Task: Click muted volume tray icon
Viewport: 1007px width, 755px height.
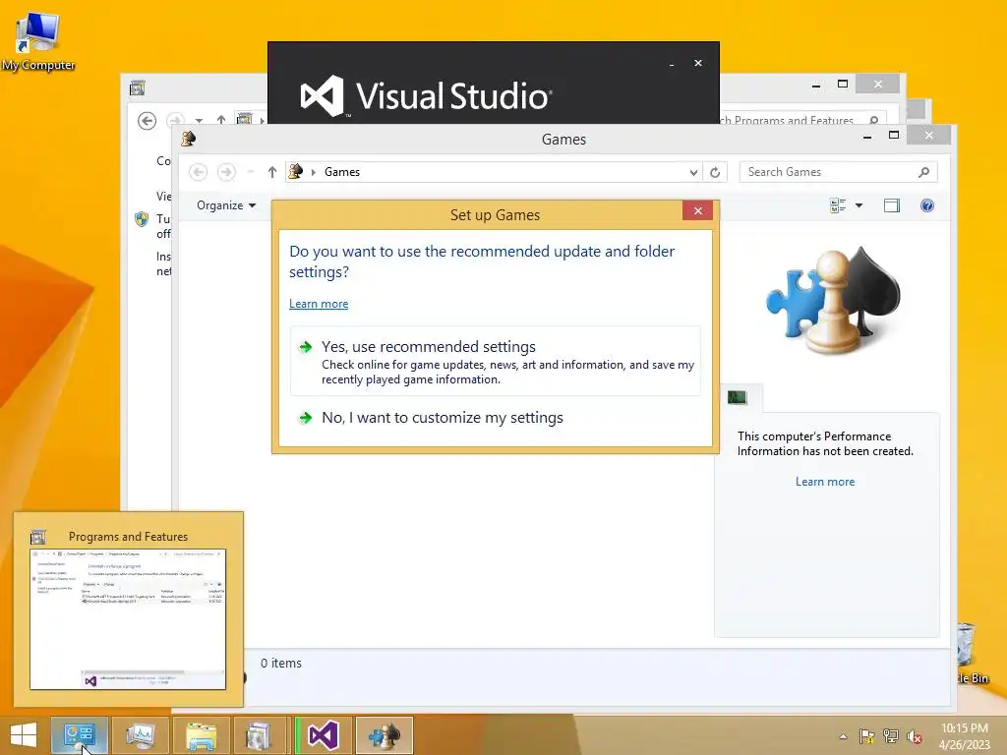Action: point(914,736)
